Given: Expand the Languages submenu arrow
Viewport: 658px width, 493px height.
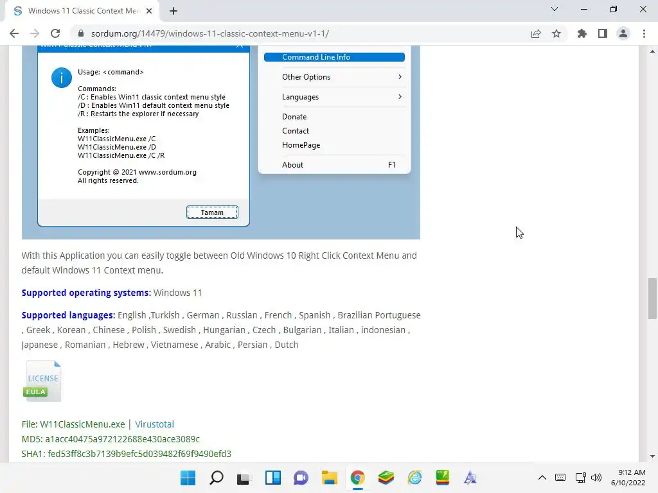Looking at the screenshot, I should coord(400,97).
